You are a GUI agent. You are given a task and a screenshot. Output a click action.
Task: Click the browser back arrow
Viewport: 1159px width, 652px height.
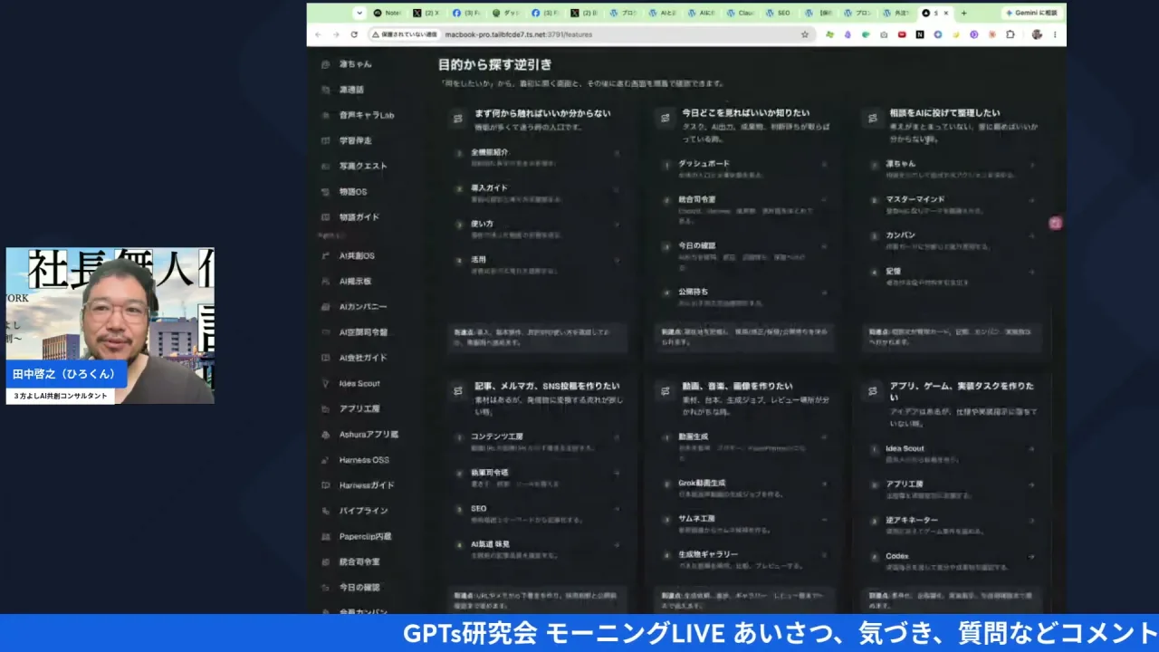coord(318,34)
